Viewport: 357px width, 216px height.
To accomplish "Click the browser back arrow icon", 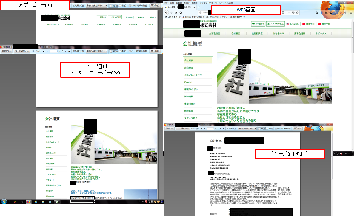I will point(166,13).
